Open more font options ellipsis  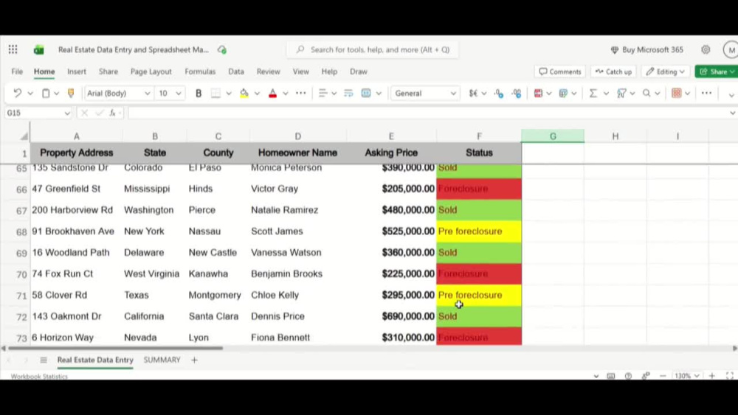pyautogui.click(x=301, y=93)
